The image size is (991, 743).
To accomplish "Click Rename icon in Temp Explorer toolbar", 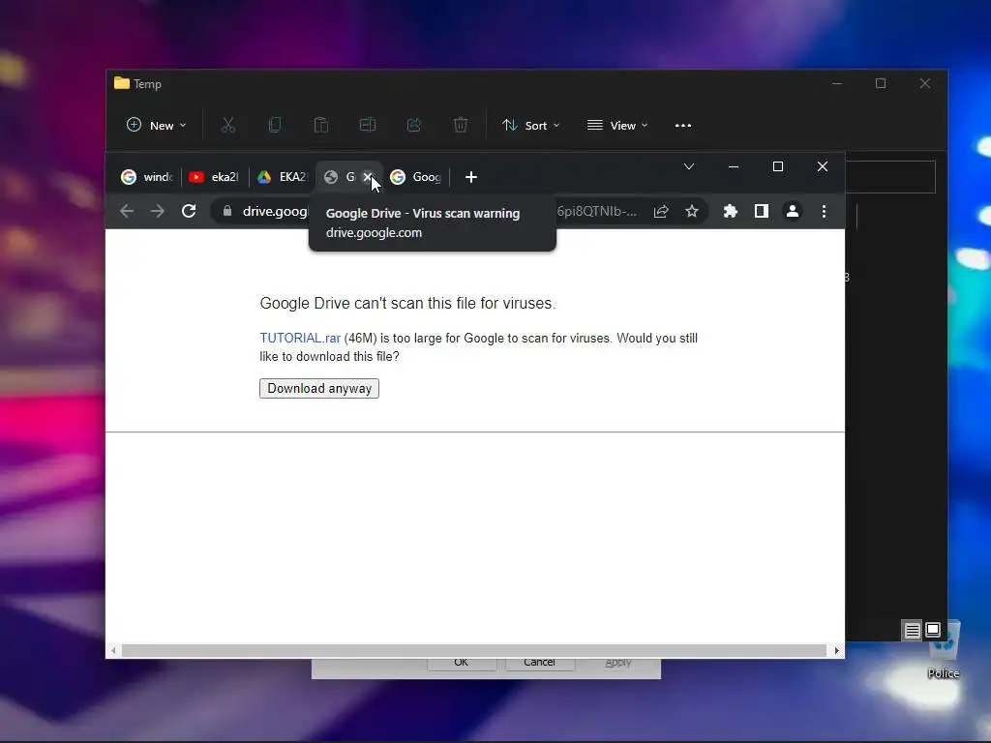I will click(x=367, y=125).
